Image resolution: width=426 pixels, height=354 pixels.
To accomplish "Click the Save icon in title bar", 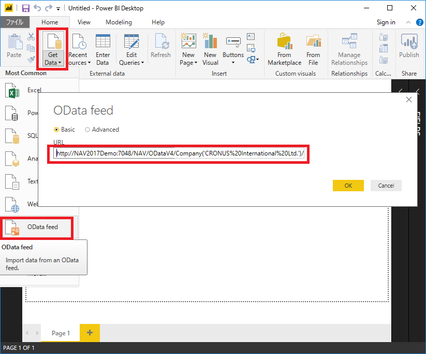I will [x=25, y=8].
